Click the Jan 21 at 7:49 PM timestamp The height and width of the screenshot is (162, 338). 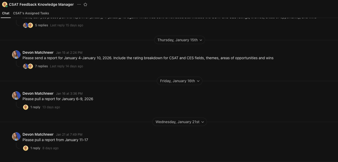pyautogui.click(x=69, y=135)
